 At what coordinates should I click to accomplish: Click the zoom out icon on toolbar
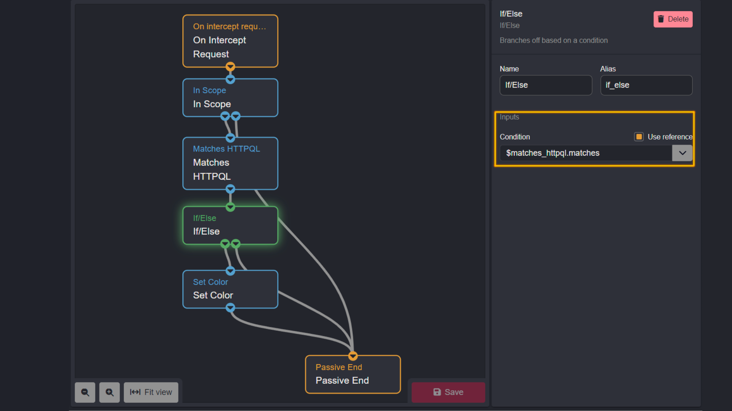85,392
